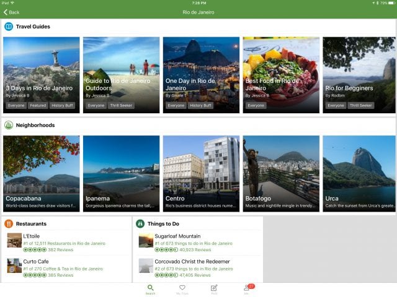Open Guide to Rio de Janeiro Outdoors
The width and height of the screenshot is (397, 297).
click(x=121, y=74)
